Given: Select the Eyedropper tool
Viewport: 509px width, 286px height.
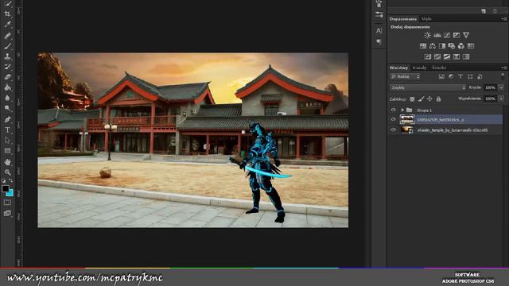Looking at the screenshot, I should 7,25.
